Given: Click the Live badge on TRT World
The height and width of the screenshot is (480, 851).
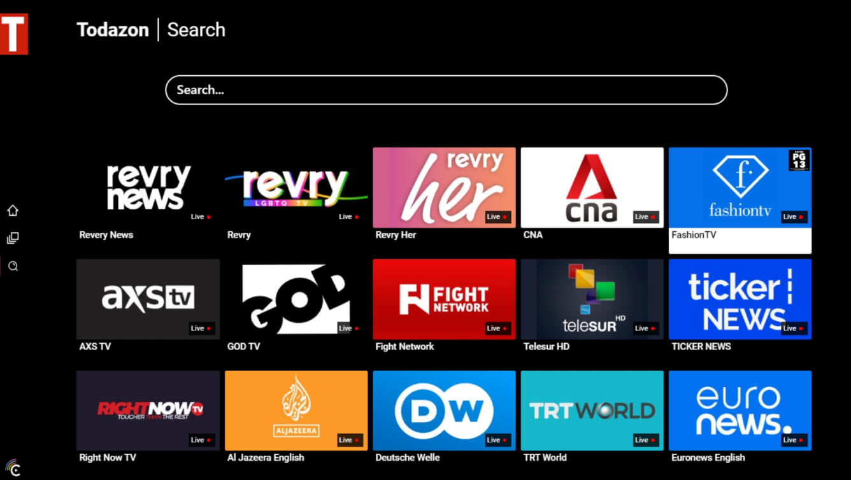Looking at the screenshot, I should (646, 440).
